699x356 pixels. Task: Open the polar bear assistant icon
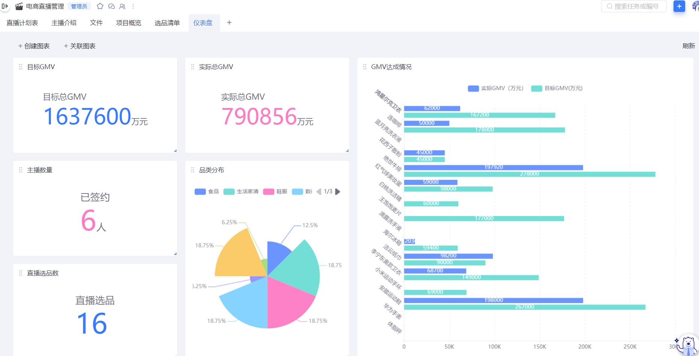pos(688,345)
